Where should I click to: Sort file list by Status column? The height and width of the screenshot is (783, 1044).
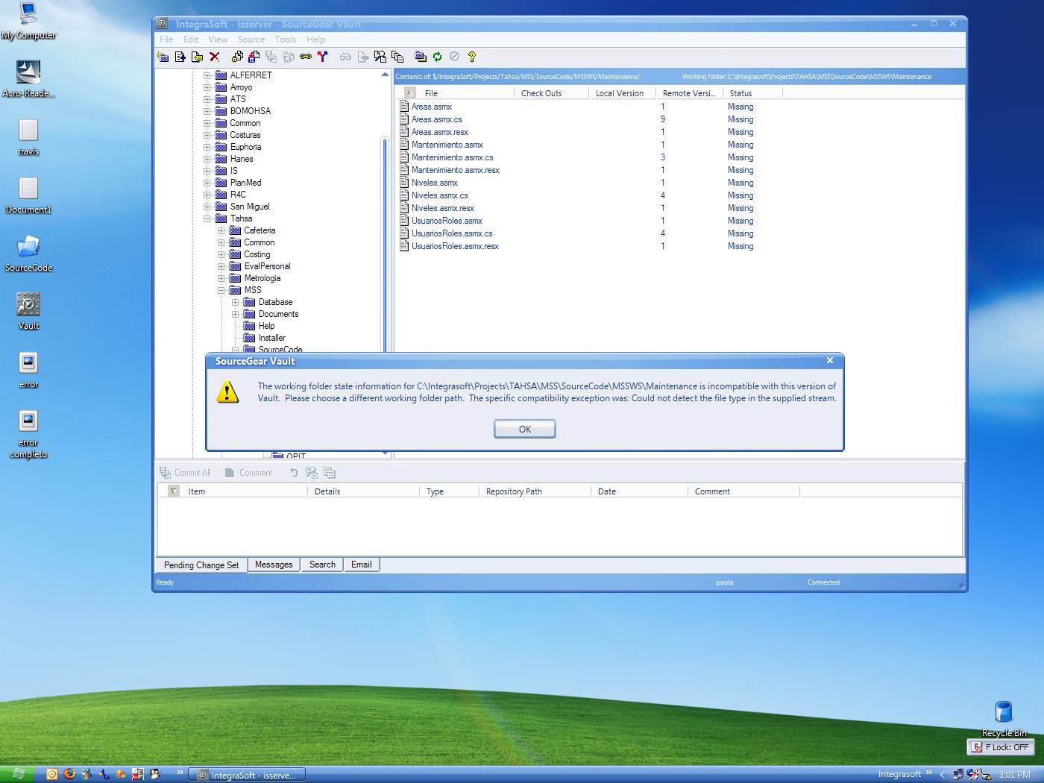click(x=752, y=93)
